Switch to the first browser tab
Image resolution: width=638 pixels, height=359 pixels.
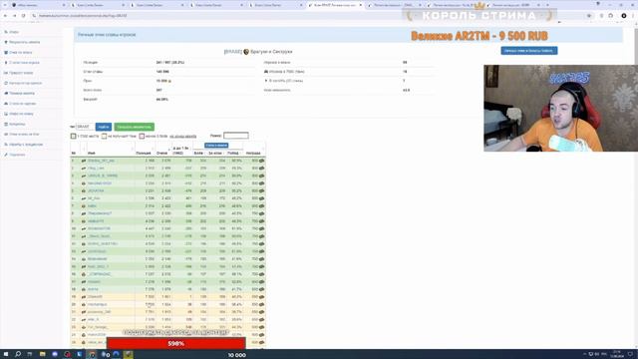37,5
